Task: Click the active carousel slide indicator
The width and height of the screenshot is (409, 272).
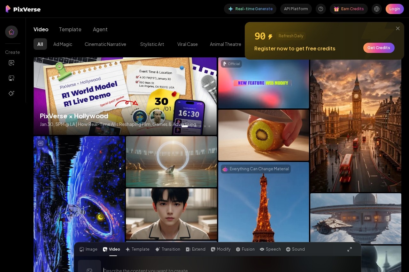Action: point(185,126)
